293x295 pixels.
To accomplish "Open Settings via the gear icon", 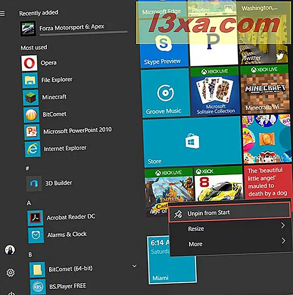I will click(x=10, y=273).
